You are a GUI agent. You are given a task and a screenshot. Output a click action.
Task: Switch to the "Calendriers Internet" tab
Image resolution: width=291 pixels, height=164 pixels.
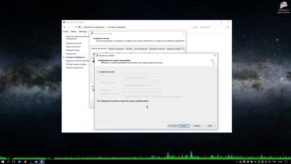tap(157, 49)
